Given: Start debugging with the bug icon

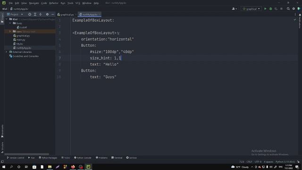Looking at the screenshot, I should click(x=270, y=9).
